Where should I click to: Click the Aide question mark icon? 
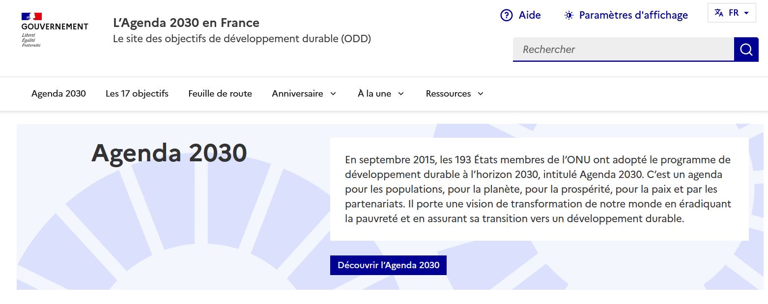(506, 15)
